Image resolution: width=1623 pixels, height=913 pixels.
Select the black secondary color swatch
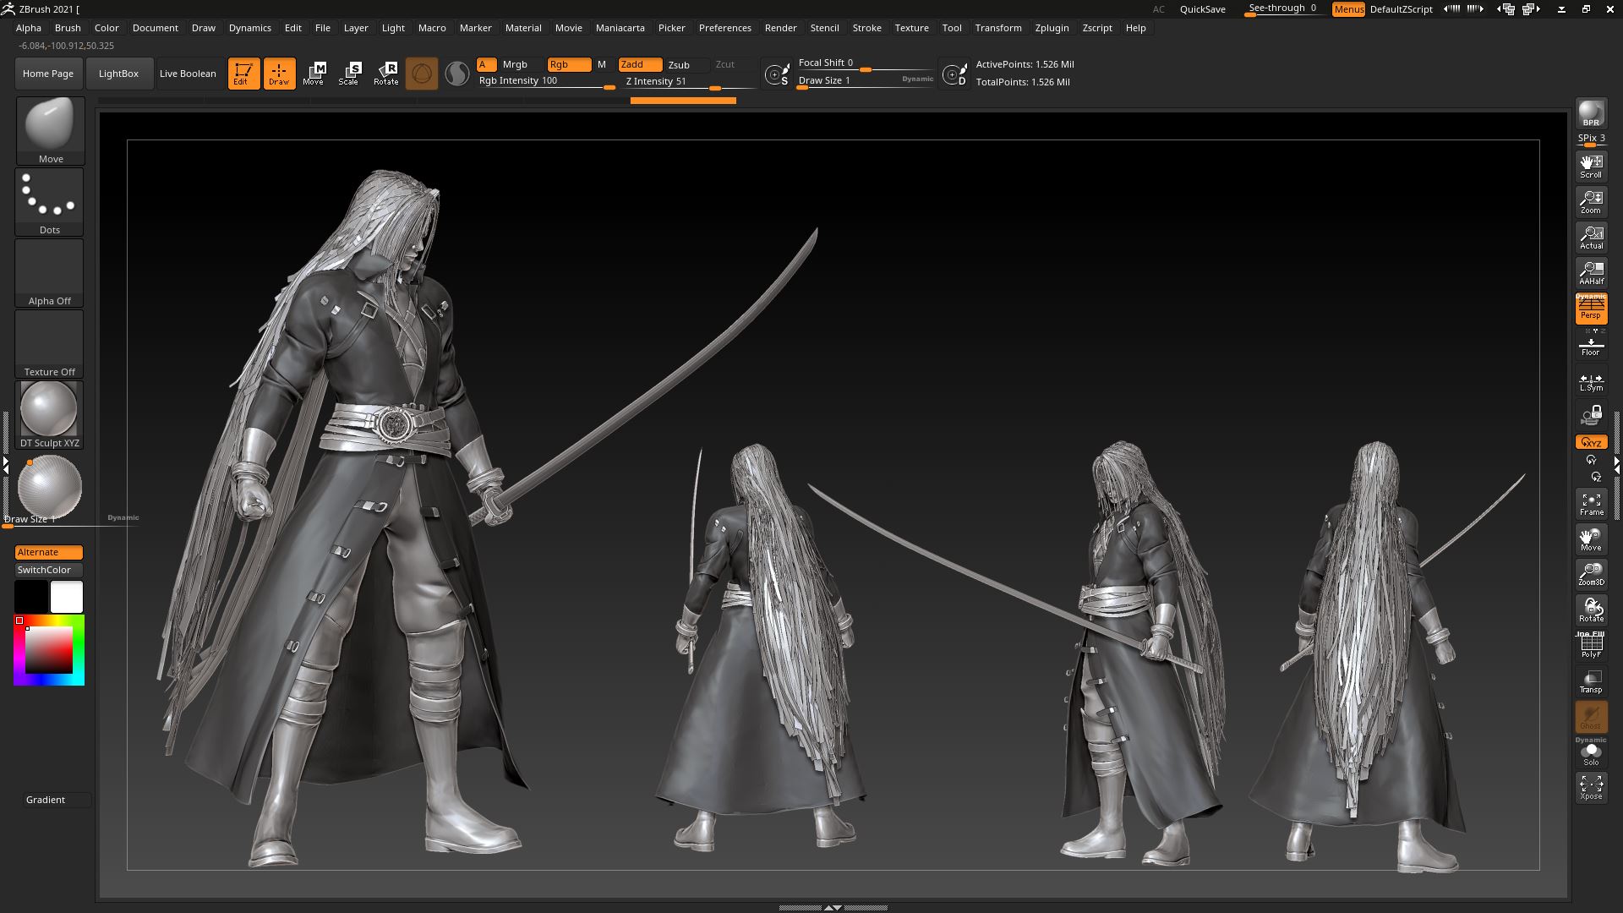pyautogui.click(x=31, y=597)
